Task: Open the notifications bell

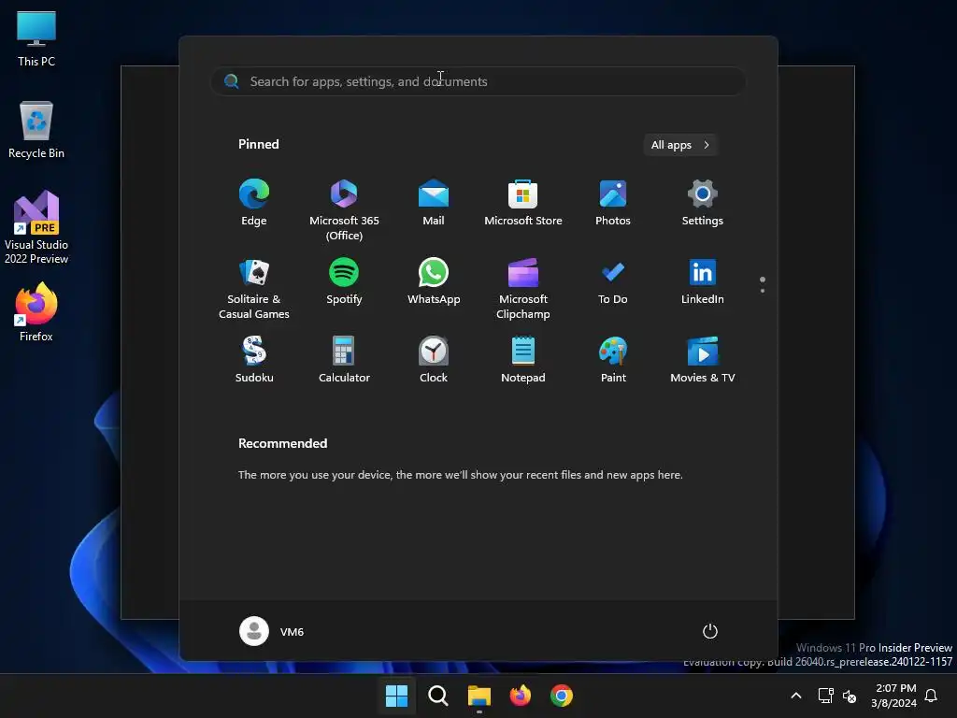Action: (x=931, y=696)
